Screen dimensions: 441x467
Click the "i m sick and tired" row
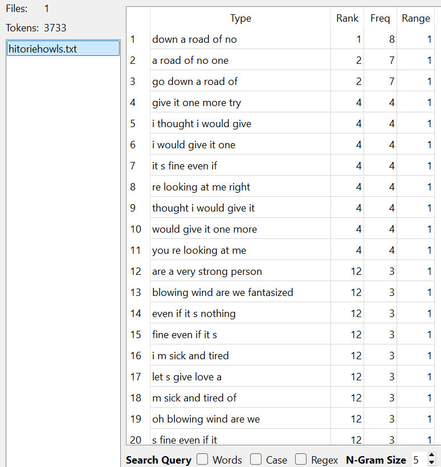point(190,356)
